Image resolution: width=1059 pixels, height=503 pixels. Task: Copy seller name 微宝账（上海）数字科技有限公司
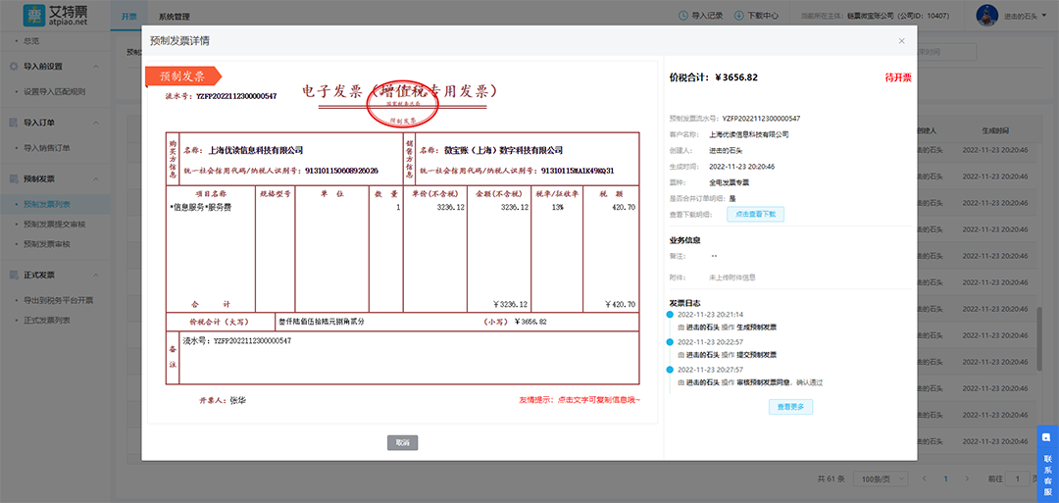pyautogui.click(x=502, y=151)
